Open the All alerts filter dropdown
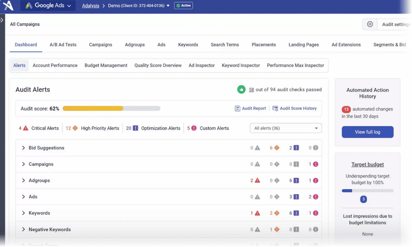Viewport: 412px width, 247px height. click(x=286, y=128)
